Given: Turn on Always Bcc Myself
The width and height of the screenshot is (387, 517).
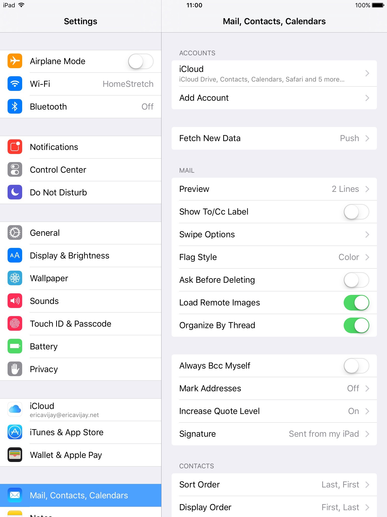Looking at the screenshot, I should point(356,366).
